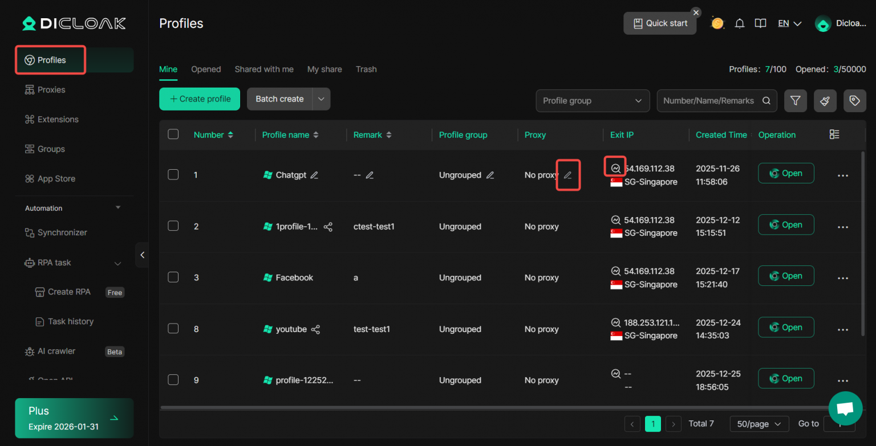Open the documentation book icon
Image resolution: width=876 pixels, height=446 pixels.
tap(760, 23)
